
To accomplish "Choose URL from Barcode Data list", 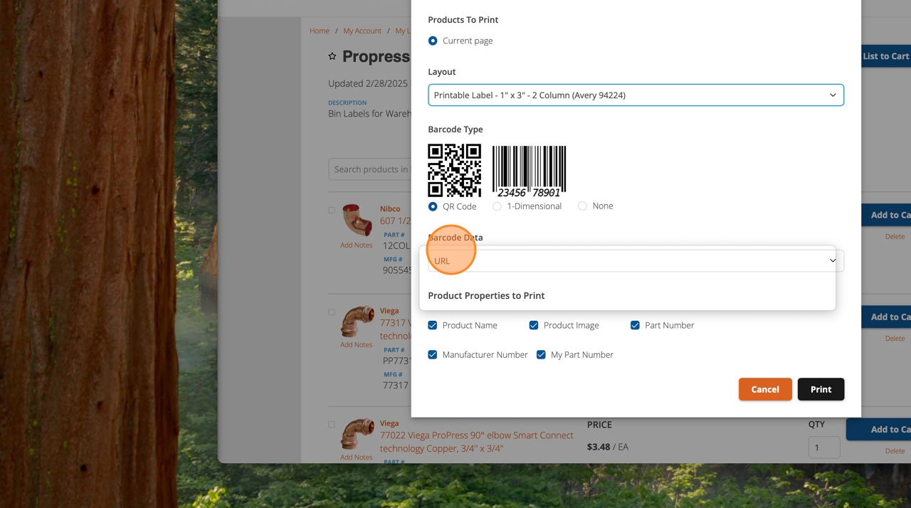I will tap(442, 261).
